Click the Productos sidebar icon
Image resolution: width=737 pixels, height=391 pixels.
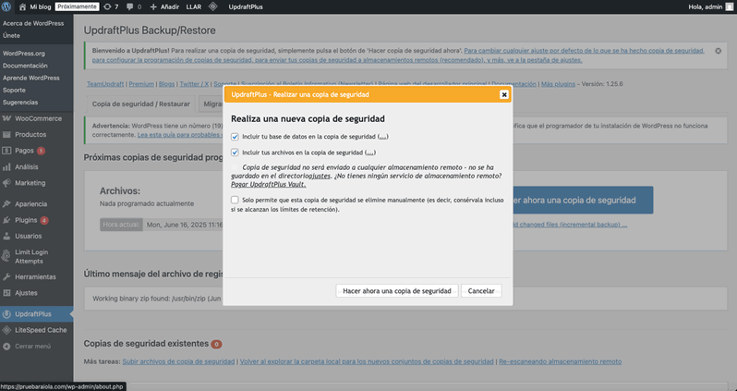[x=6, y=135]
